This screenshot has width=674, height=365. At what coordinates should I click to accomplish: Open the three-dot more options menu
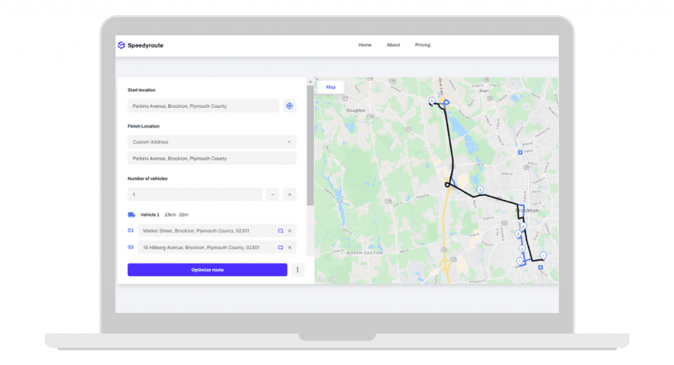(298, 270)
